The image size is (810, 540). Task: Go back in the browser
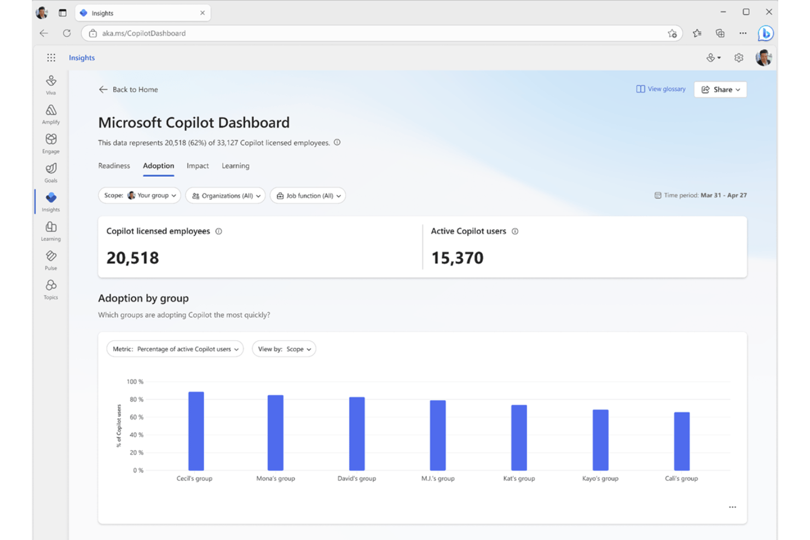[x=44, y=33]
